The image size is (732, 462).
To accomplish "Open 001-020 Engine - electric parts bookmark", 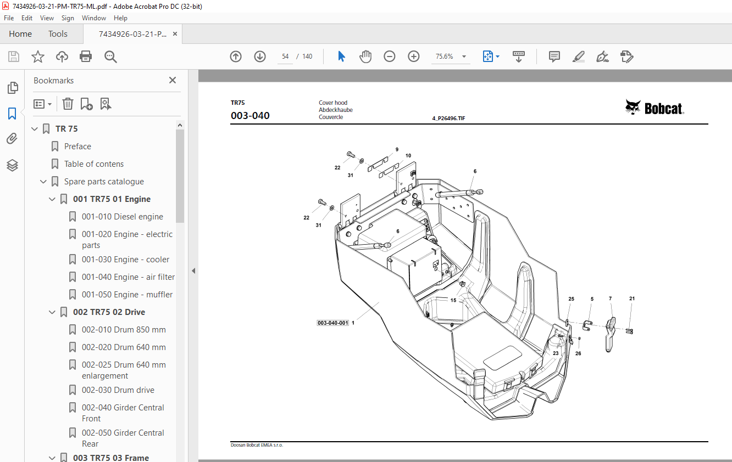I will click(x=127, y=240).
